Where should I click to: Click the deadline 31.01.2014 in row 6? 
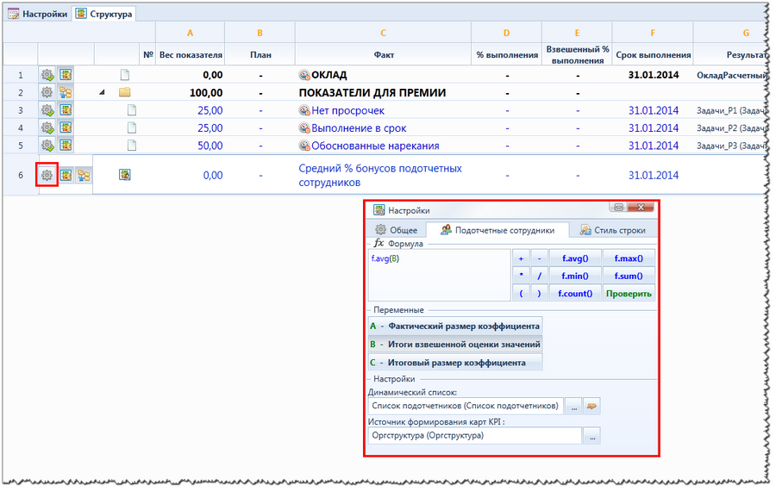[654, 175]
